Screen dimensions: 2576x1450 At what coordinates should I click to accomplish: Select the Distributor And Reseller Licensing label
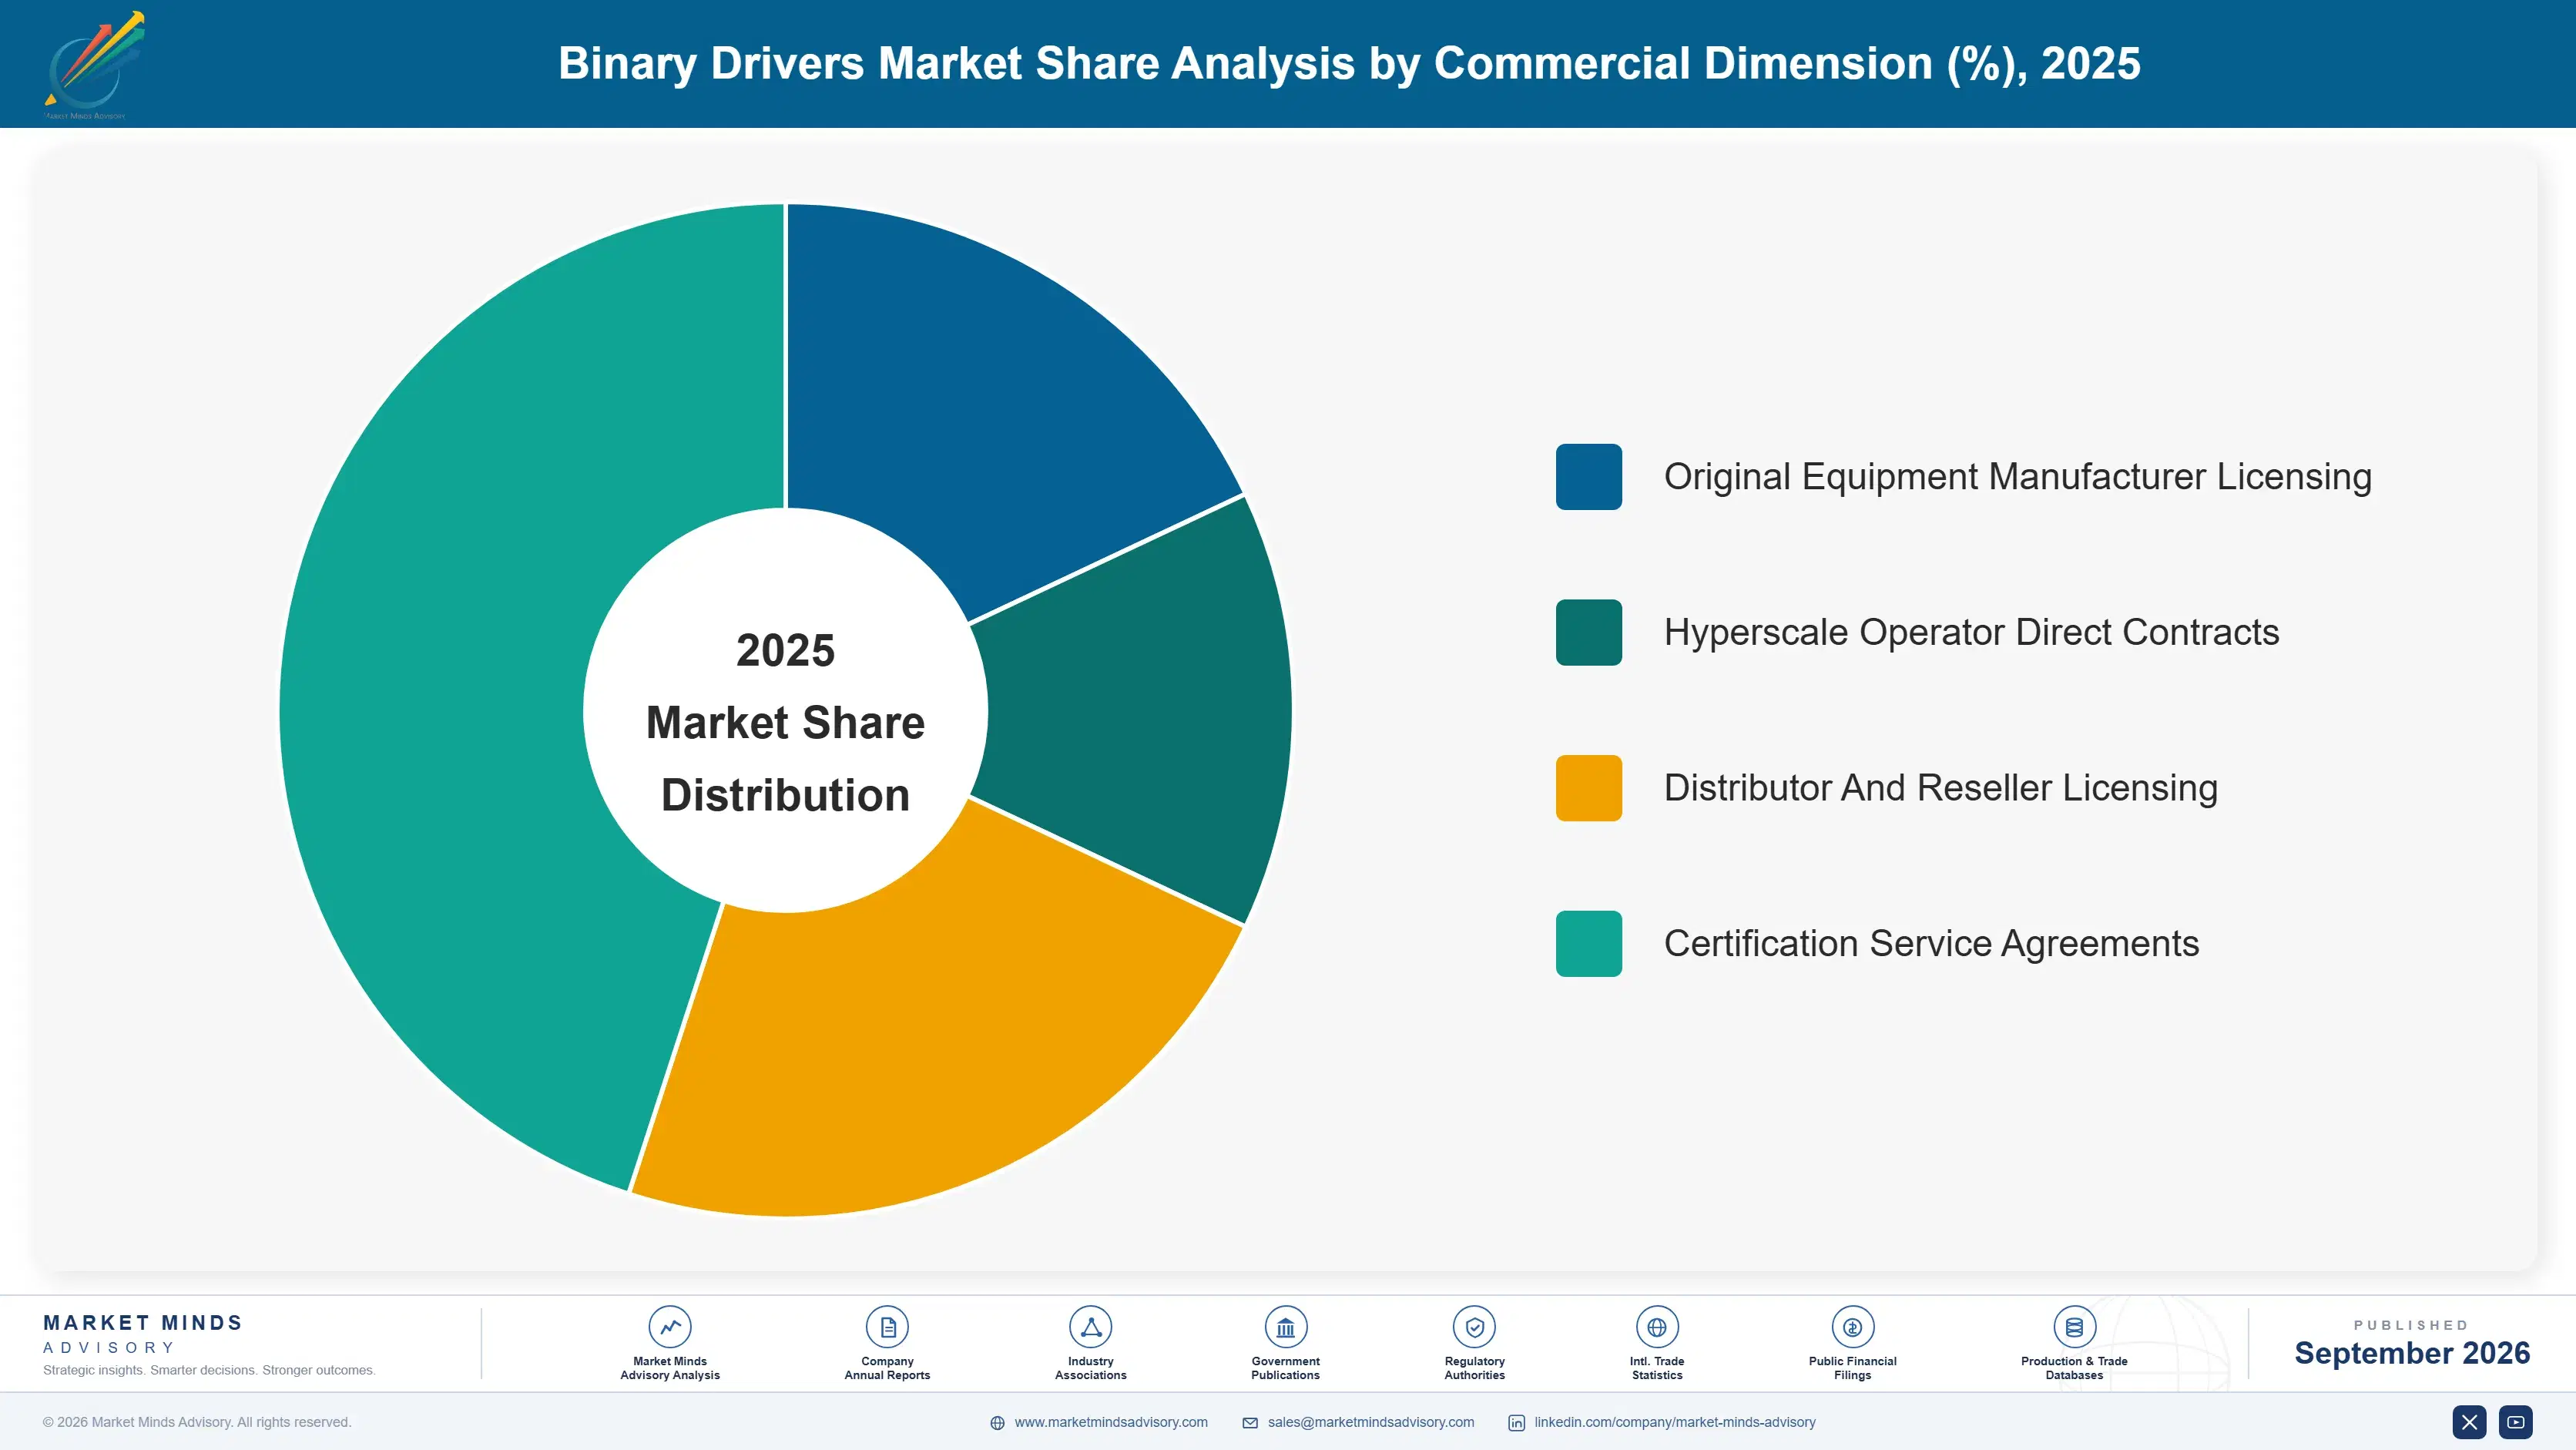(x=1940, y=788)
